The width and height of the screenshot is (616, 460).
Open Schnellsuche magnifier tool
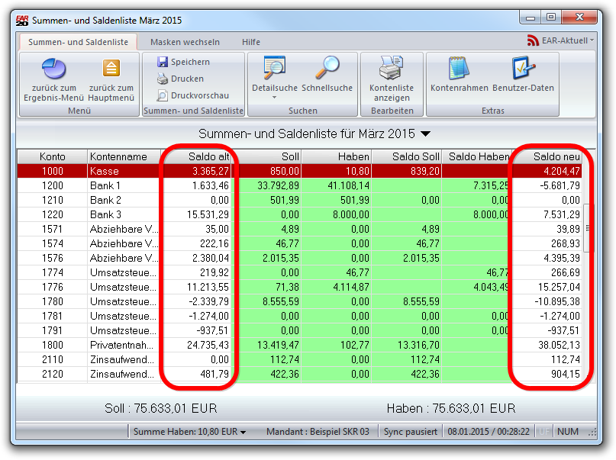(327, 69)
